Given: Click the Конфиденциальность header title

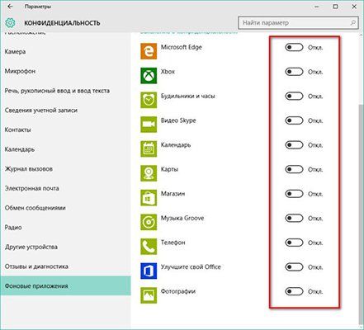Looking at the screenshot, I should click(62, 23).
